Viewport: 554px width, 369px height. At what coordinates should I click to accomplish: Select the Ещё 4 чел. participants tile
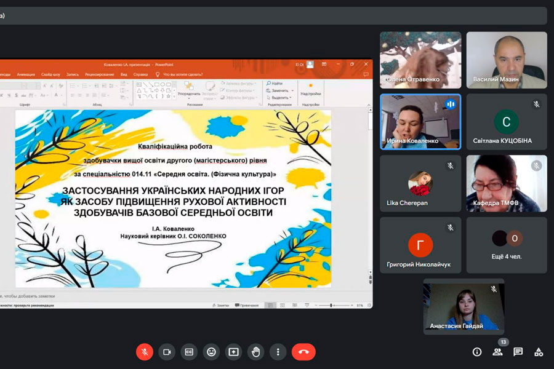click(x=507, y=245)
